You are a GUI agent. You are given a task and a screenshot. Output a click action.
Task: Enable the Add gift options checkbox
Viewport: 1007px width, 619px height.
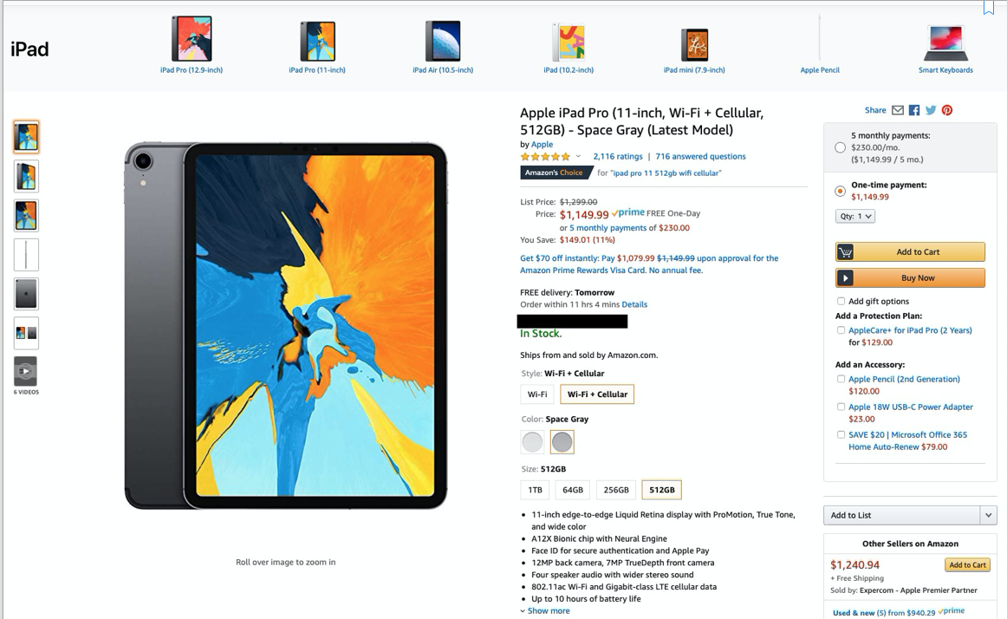(841, 301)
